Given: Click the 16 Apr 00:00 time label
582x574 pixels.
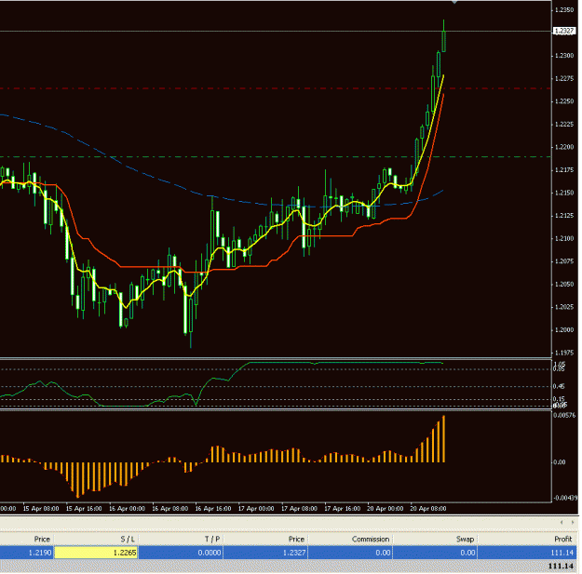Looking at the screenshot, I should [127, 509].
